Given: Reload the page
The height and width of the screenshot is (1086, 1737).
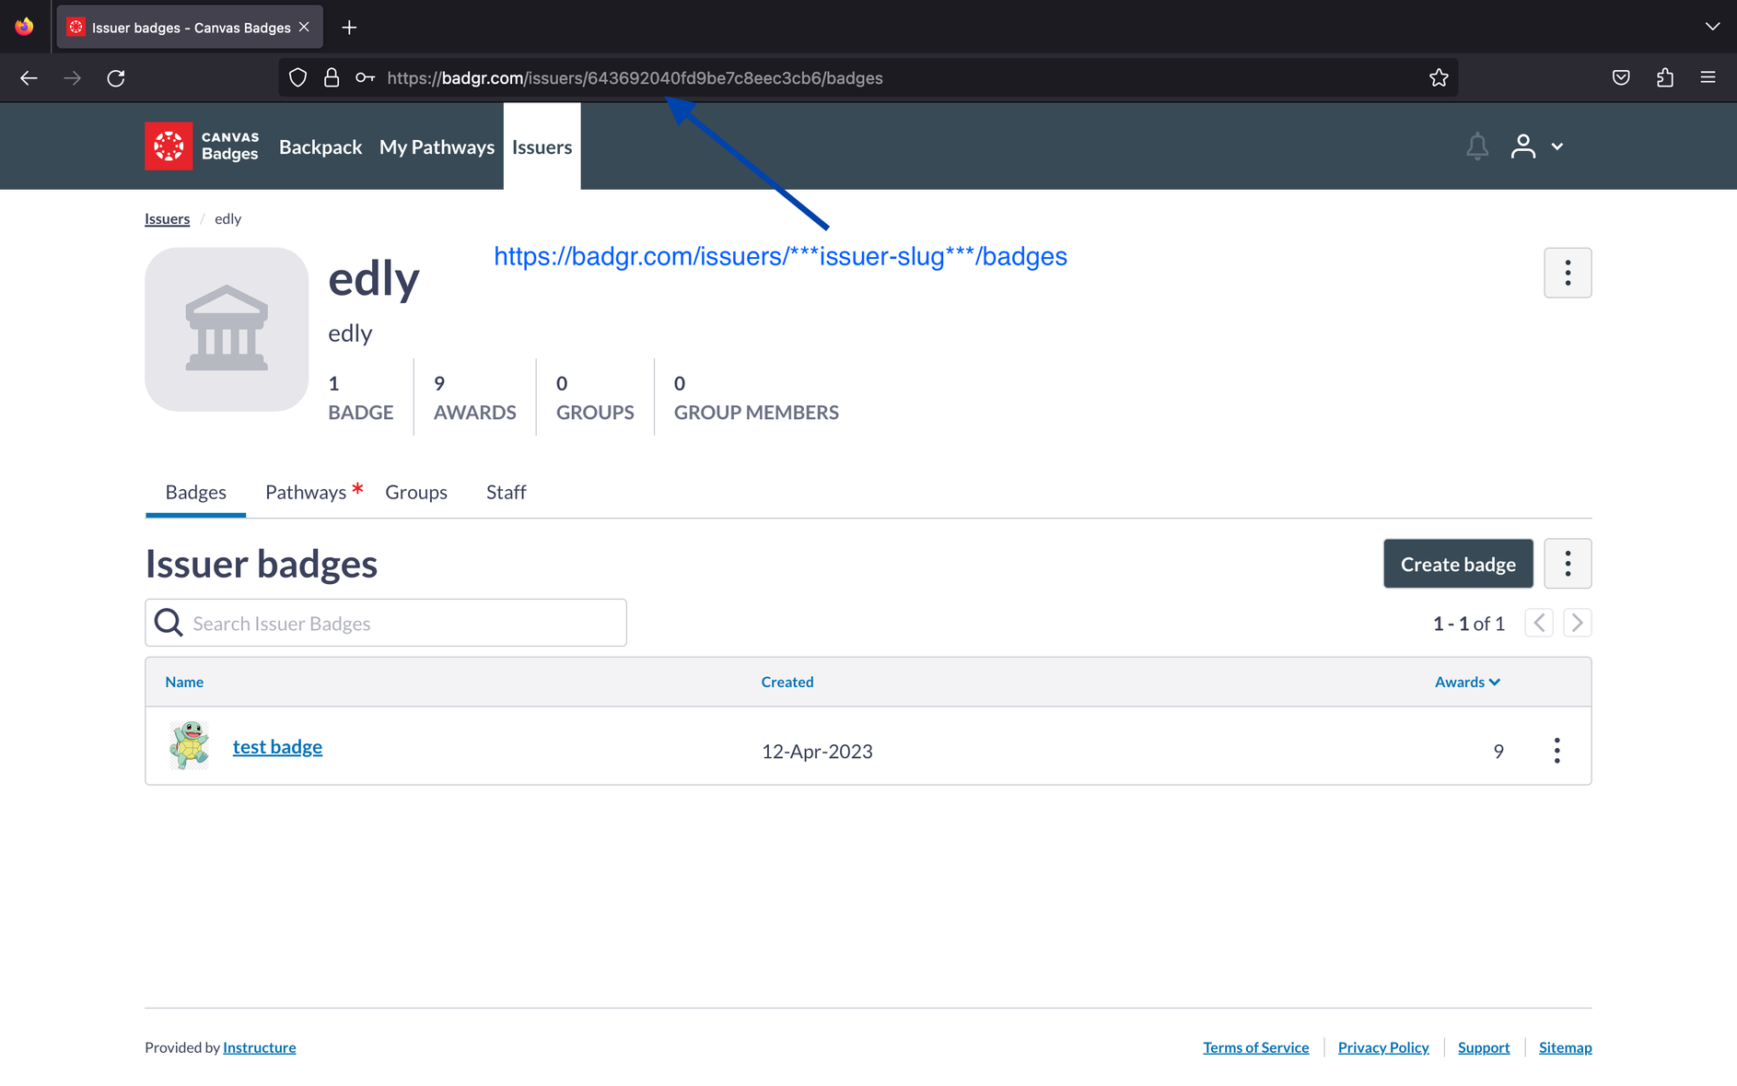Looking at the screenshot, I should 116,77.
